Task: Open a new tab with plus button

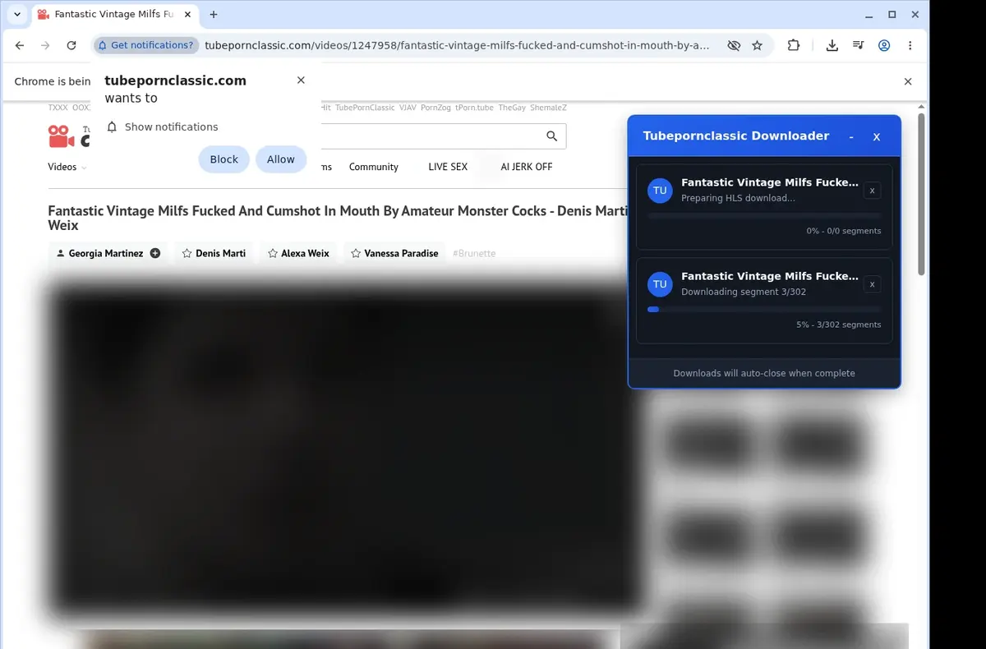Action: 214,14
